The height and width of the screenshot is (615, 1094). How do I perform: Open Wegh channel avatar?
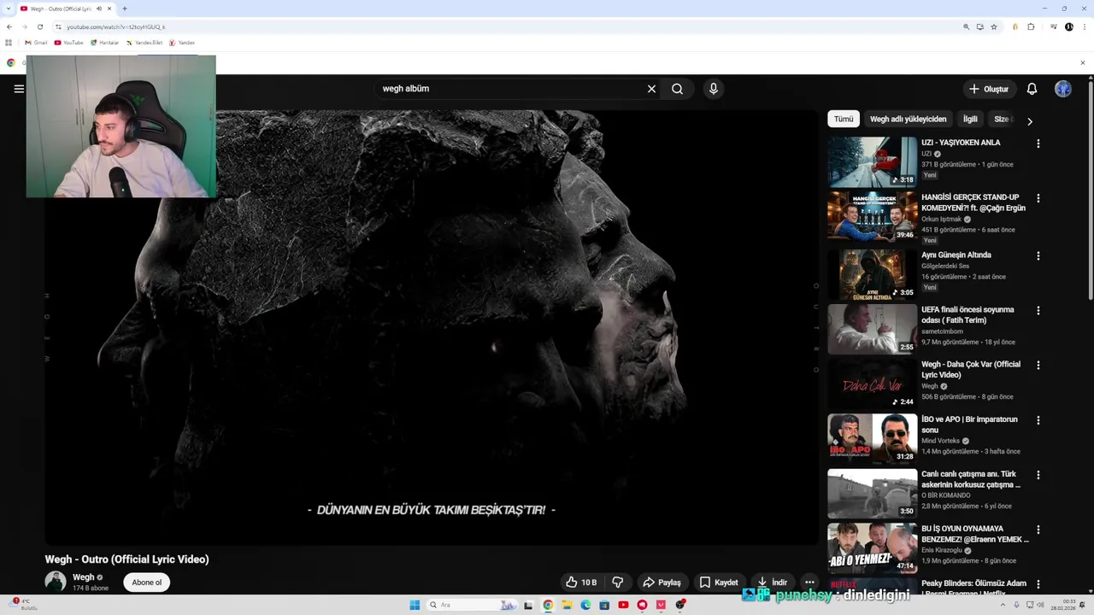pyautogui.click(x=56, y=582)
